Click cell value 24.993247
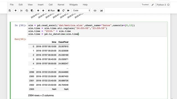The image size is (177, 99). 63,64
